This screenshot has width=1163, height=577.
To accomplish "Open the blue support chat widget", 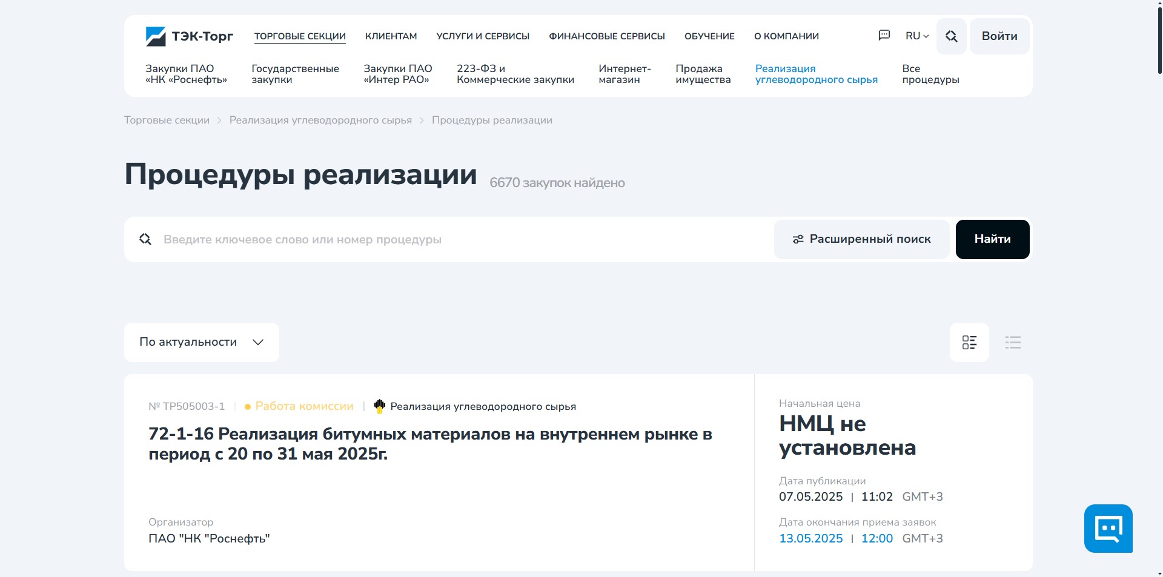I will pyautogui.click(x=1108, y=529).
